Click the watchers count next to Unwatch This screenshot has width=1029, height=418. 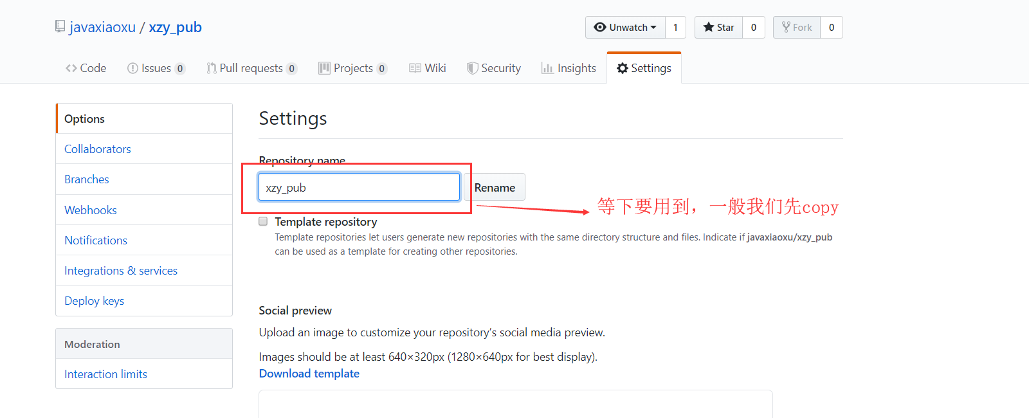click(675, 27)
